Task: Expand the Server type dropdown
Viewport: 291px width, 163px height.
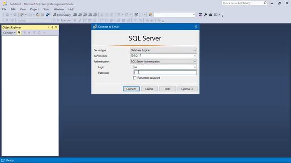Action: [x=195, y=50]
